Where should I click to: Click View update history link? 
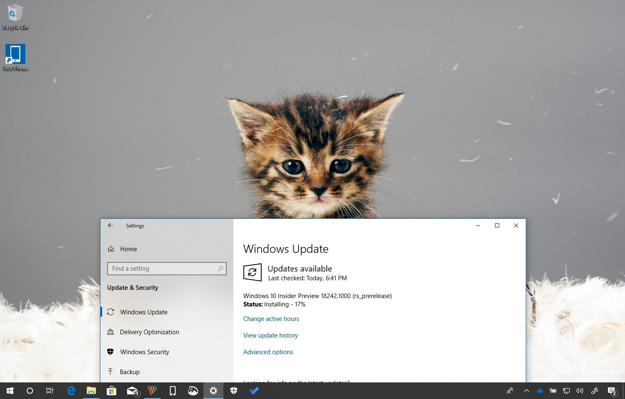tap(270, 335)
